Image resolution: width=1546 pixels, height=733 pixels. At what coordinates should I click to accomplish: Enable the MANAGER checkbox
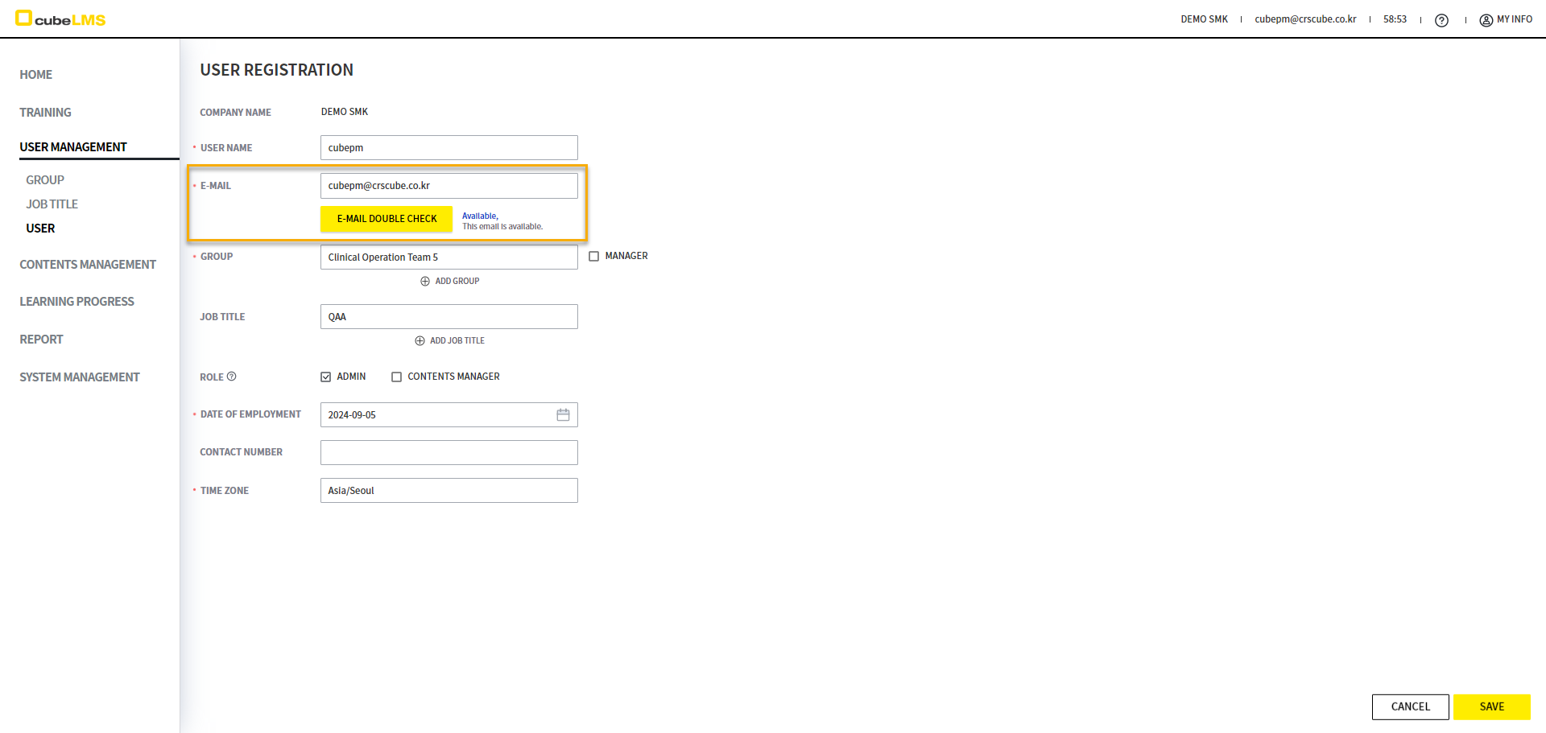(594, 257)
